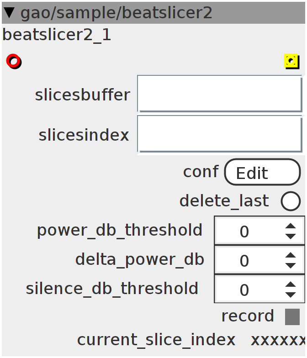Viewport: 307px width, 358px height.
Task: Open the conf Edit button
Action: click(x=262, y=172)
